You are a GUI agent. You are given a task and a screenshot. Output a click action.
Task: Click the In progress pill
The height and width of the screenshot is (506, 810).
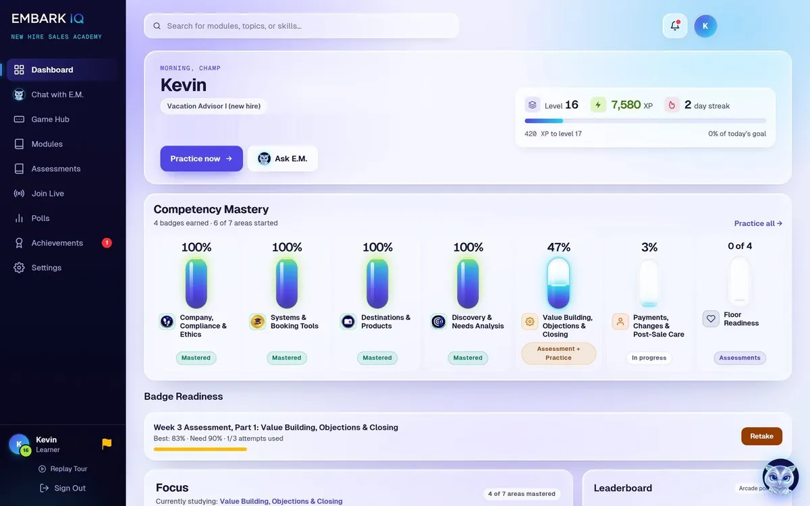click(649, 358)
